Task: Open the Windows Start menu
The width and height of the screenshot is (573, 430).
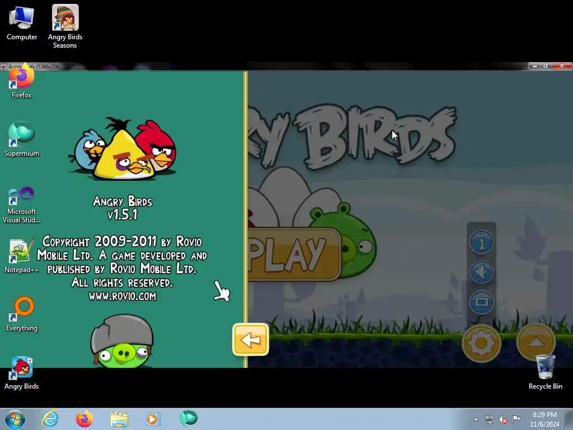Action: point(15,419)
